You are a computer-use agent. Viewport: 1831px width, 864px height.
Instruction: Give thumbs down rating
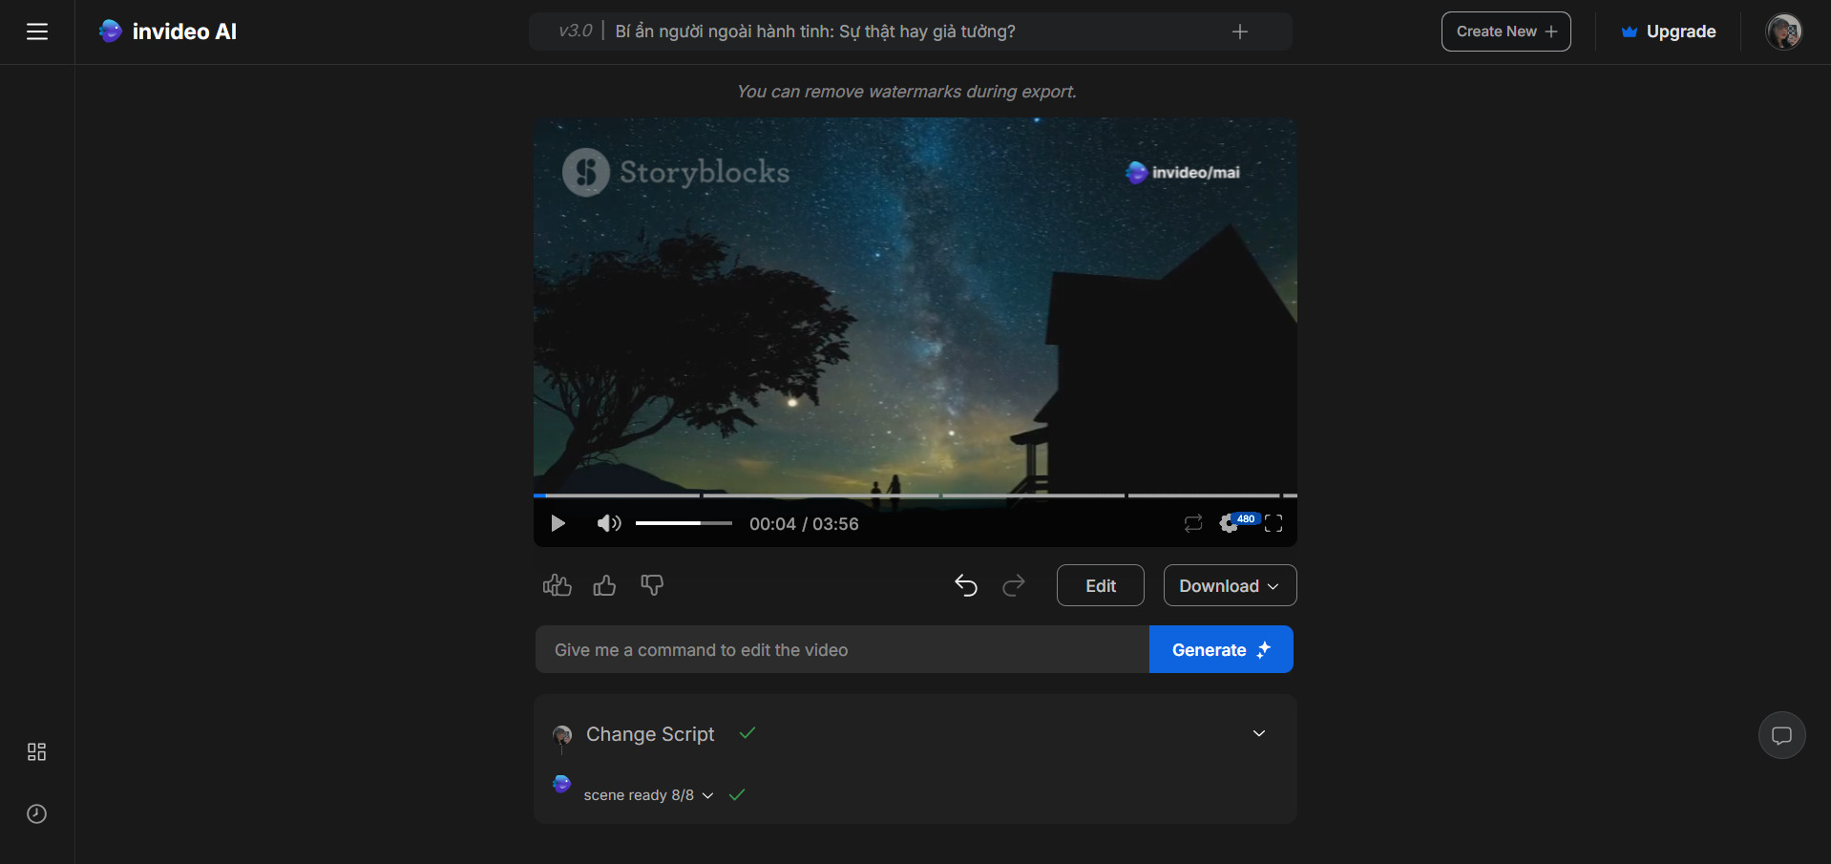(x=652, y=585)
